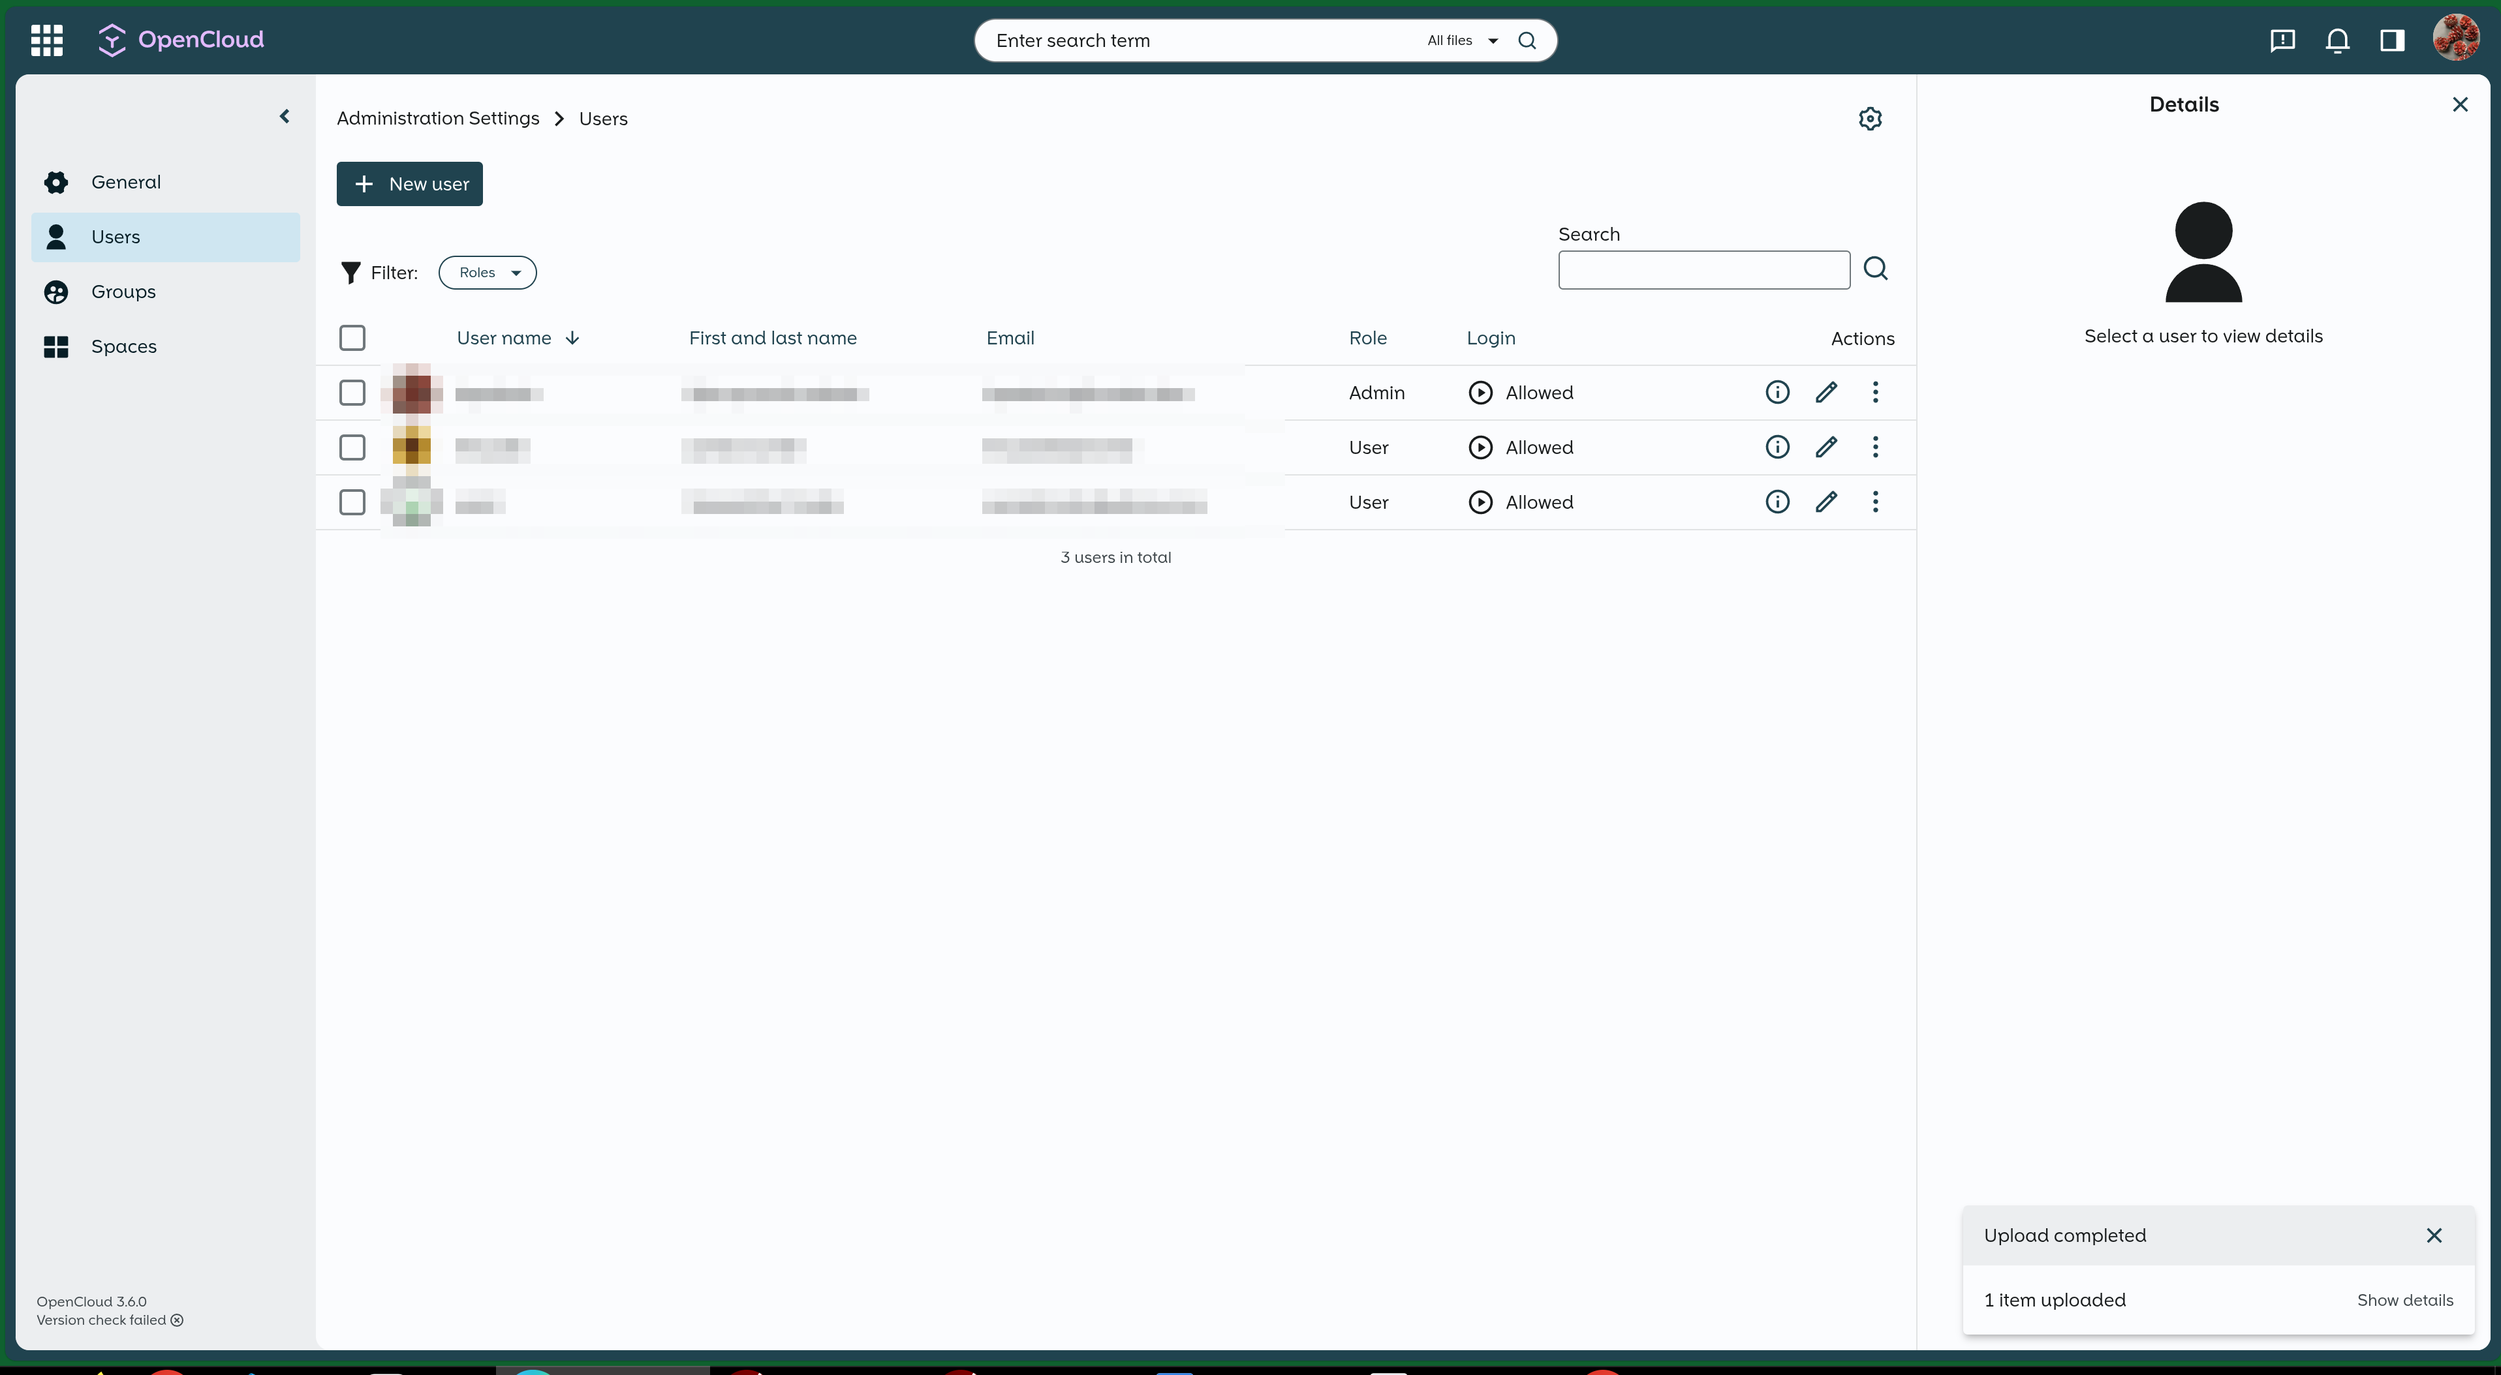Collapse the left navigation sidebar
The image size is (2501, 1375).
(x=285, y=117)
